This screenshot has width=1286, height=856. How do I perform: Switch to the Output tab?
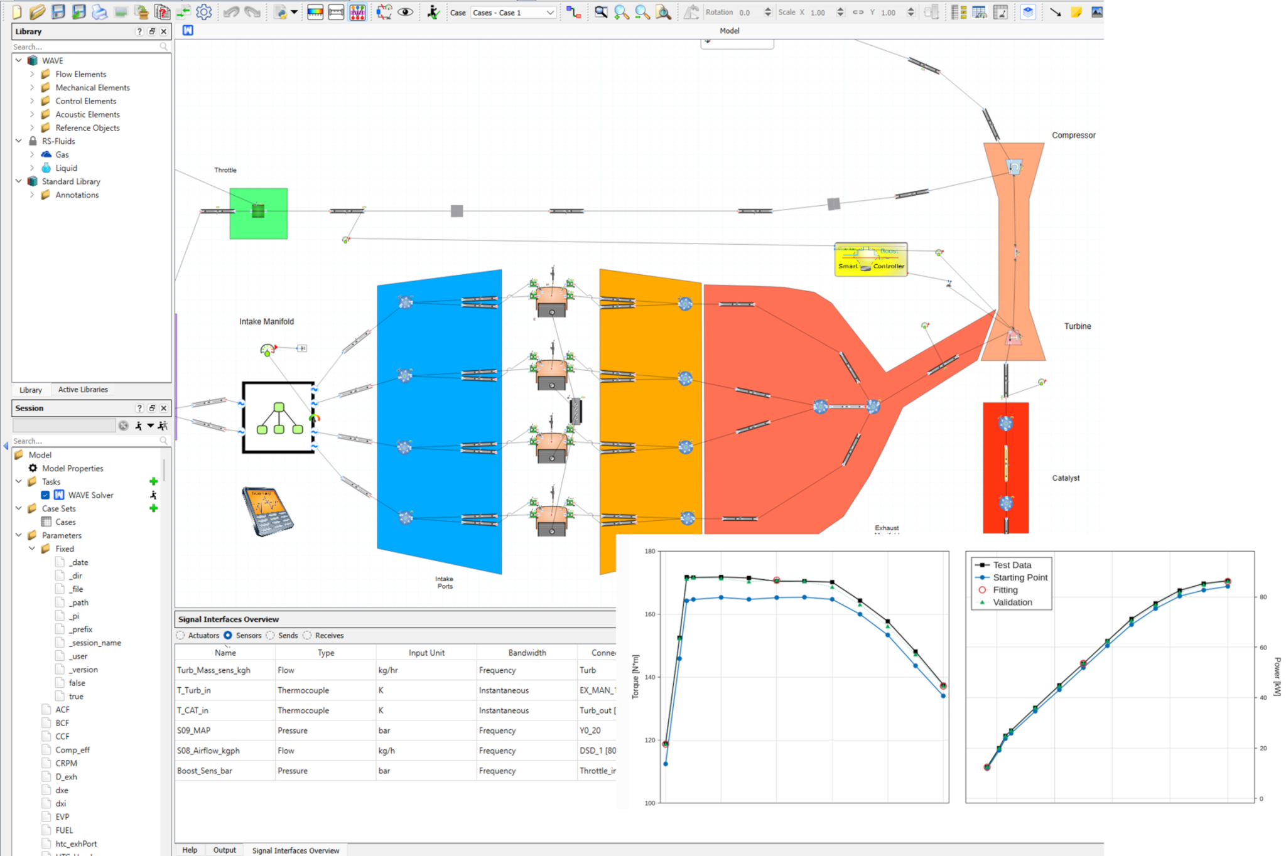click(x=224, y=850)
